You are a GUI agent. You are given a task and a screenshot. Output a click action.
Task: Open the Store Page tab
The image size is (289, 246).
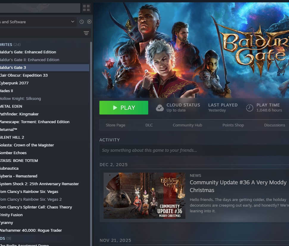point(115,125)
